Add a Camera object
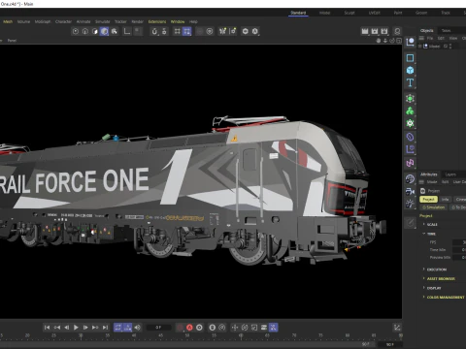Image resolution: width=466 pixels, height=349 pixels. [x=410, y=191]
